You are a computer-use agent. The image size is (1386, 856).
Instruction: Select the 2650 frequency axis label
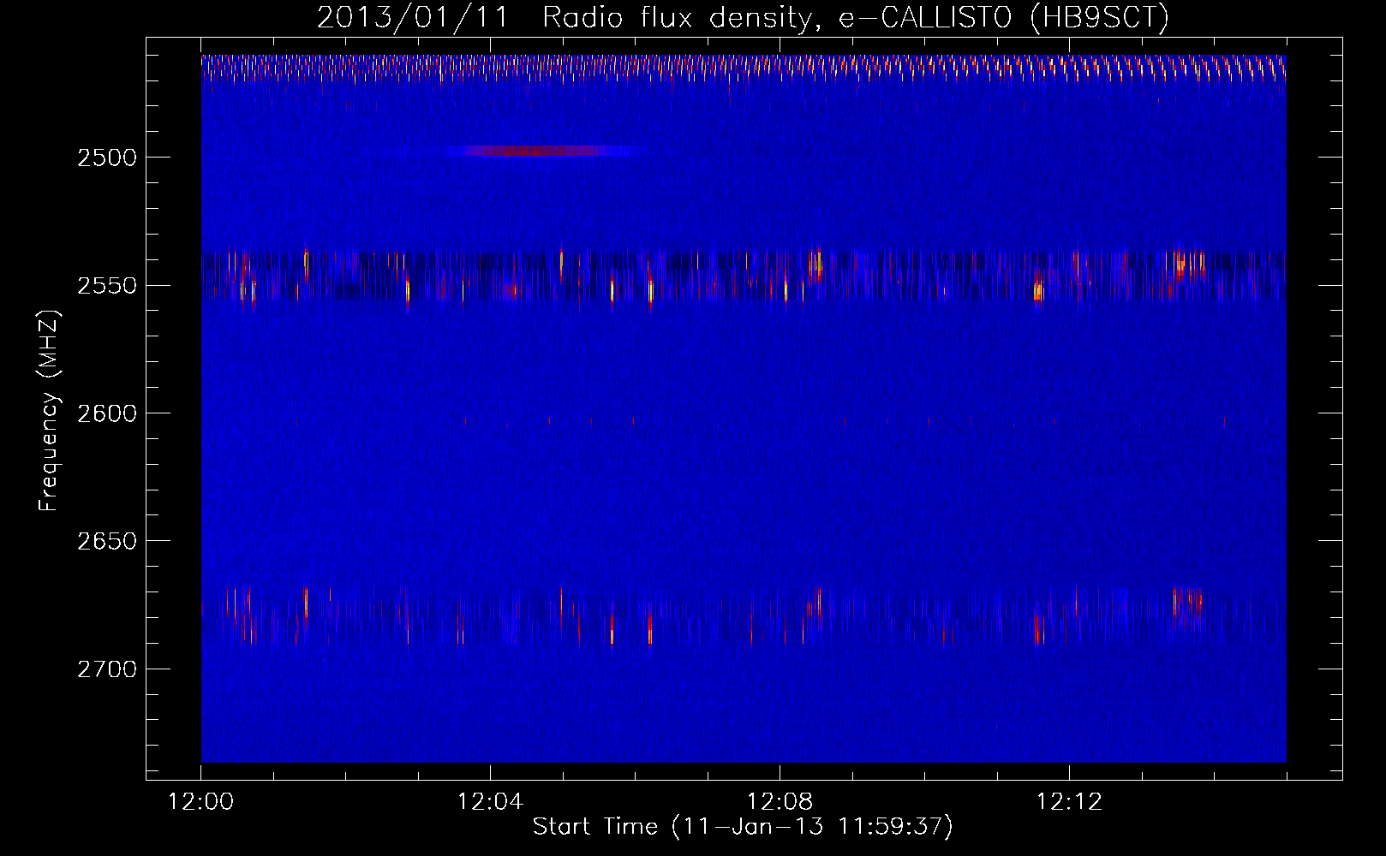click(107, 541)
